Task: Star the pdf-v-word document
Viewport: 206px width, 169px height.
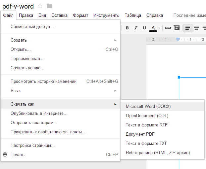Action: tap(40, 6)
